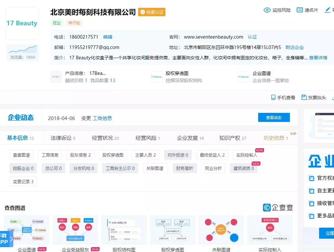
Task: Open 附近企业 link
Action: pos(294,47)
